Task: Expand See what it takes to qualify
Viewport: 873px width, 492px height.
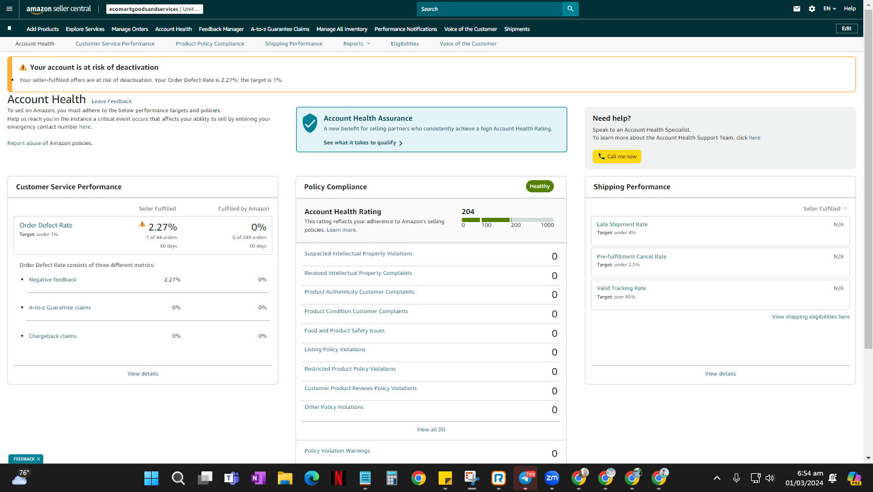Action: [363, 143]
